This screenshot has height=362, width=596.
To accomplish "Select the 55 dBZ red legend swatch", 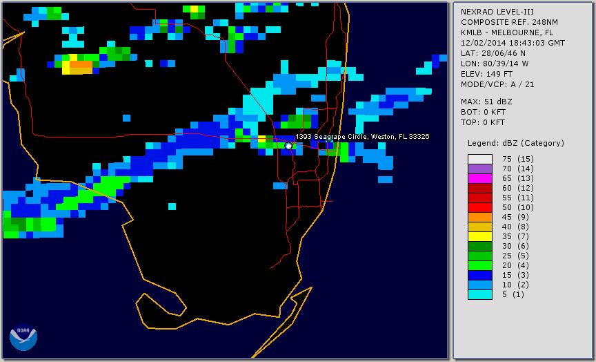I will (480, 198).
